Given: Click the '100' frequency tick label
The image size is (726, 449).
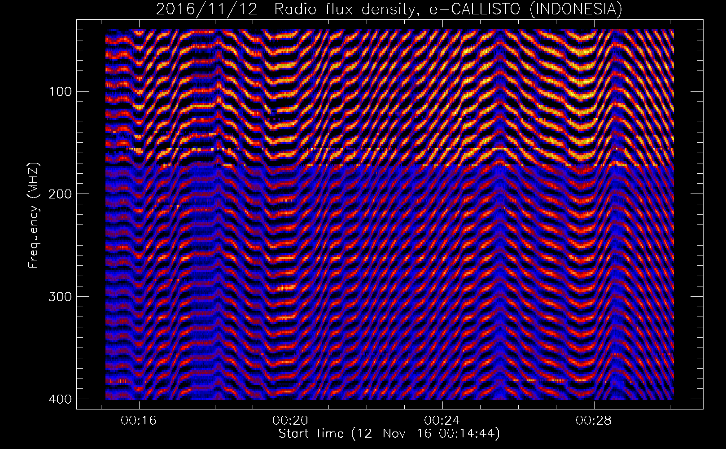Looking at the screenshot, I should point(60,92).
